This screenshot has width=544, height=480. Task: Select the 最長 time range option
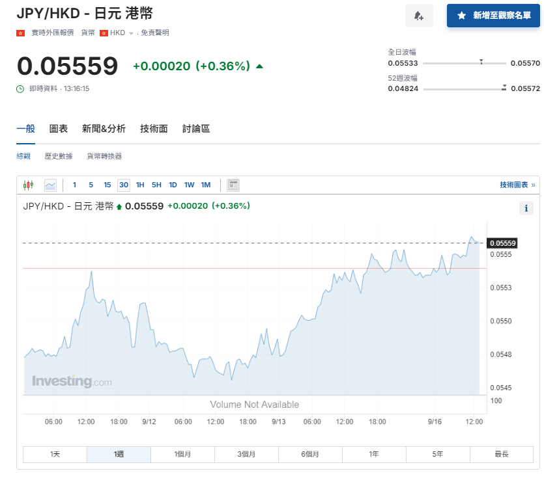(x=501, y=455)
